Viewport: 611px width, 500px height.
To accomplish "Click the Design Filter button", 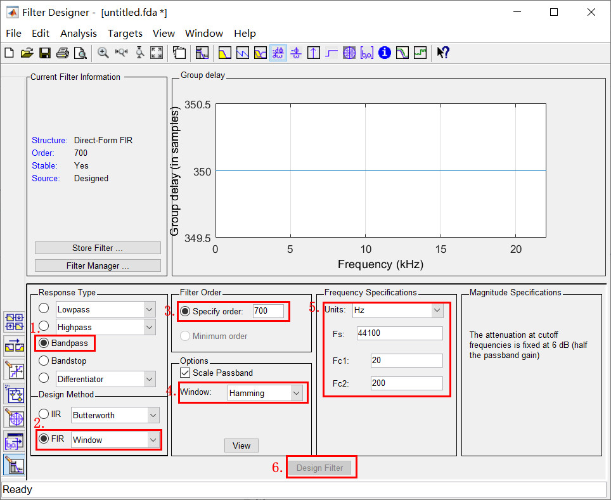I will click(x=319, y=468).
